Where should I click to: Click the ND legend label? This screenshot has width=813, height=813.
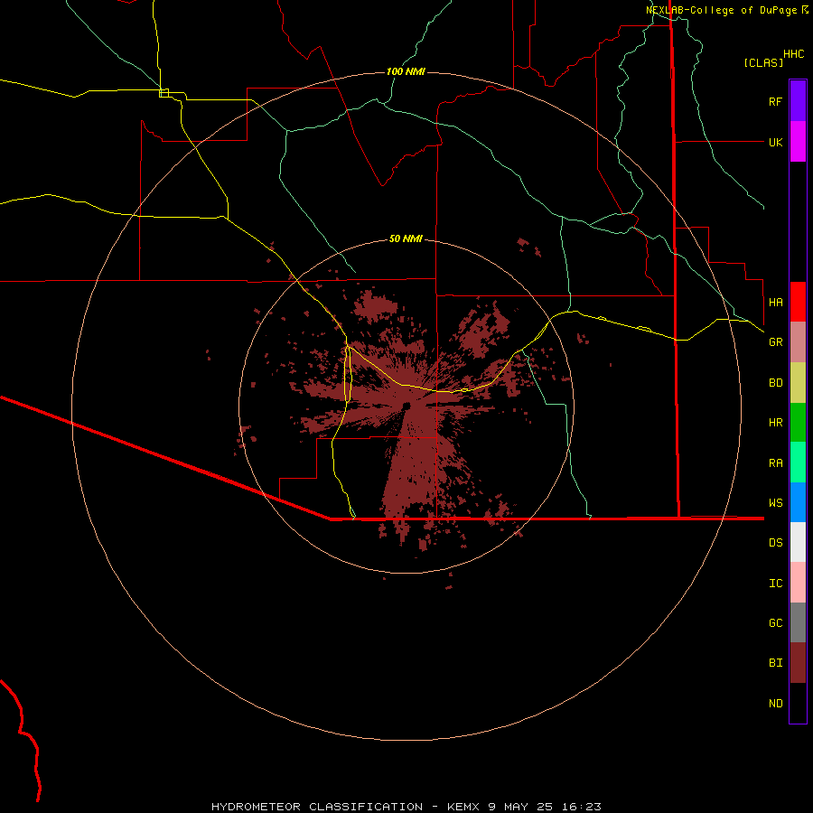click(x=775, y=703)
